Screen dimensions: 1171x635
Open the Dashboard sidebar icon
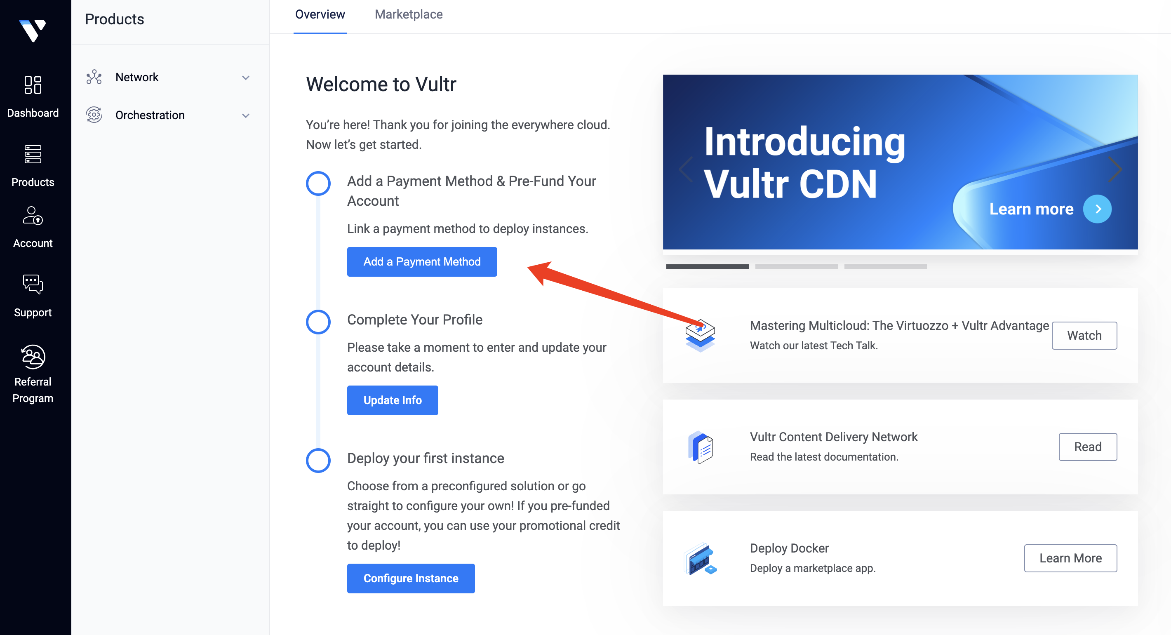(x=33, y=85)
